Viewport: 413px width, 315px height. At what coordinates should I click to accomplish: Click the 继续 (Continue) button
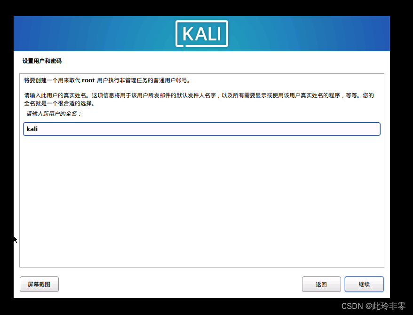coord(364,284)
